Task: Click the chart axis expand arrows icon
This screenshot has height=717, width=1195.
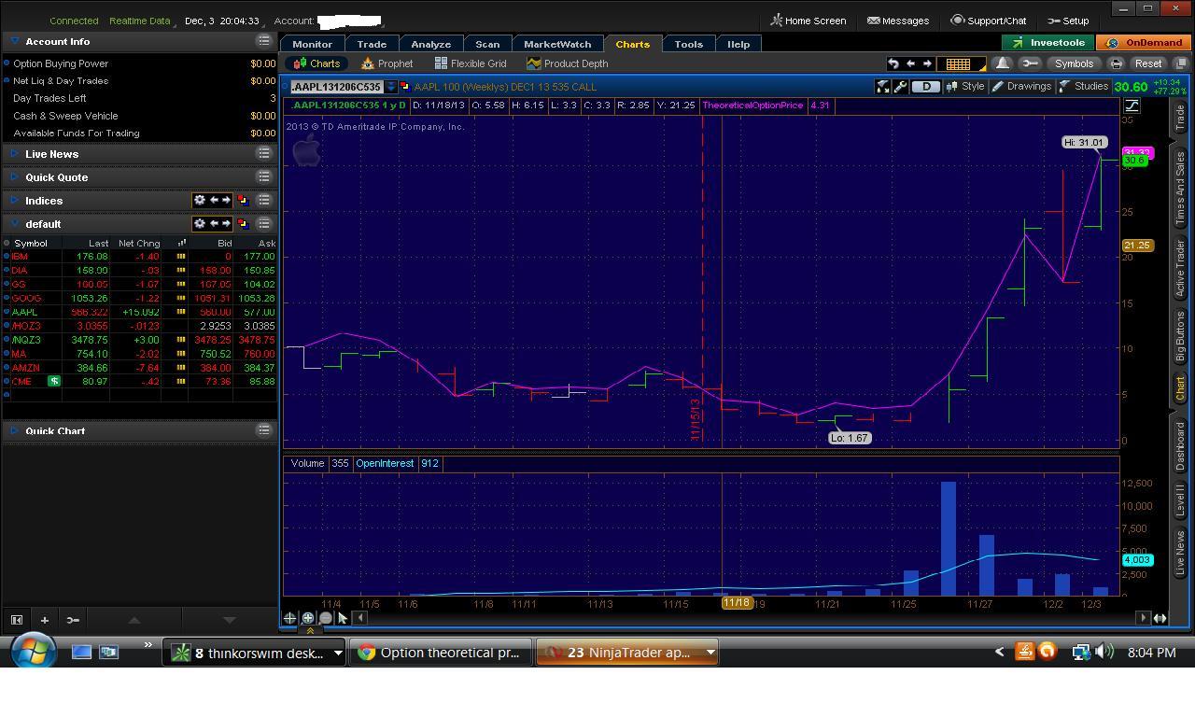Action: point(1160,618)
